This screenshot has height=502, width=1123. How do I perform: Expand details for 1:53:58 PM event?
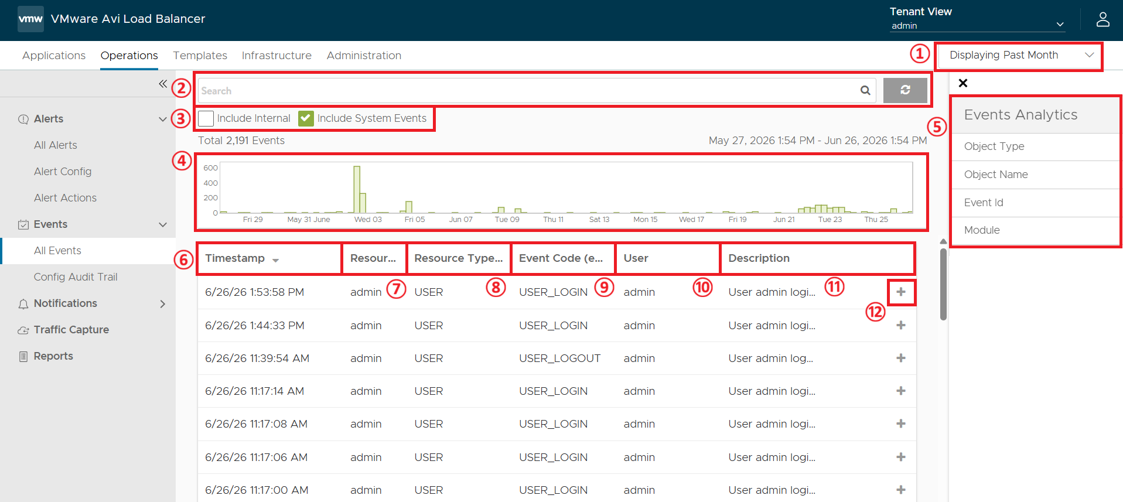click(x=901, y=292)
